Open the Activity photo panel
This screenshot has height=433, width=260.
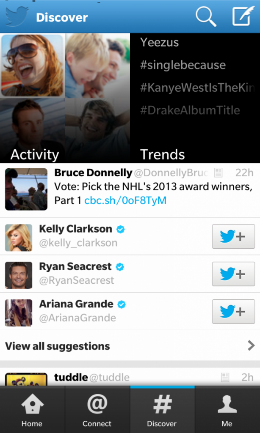[x=65, y=98]
